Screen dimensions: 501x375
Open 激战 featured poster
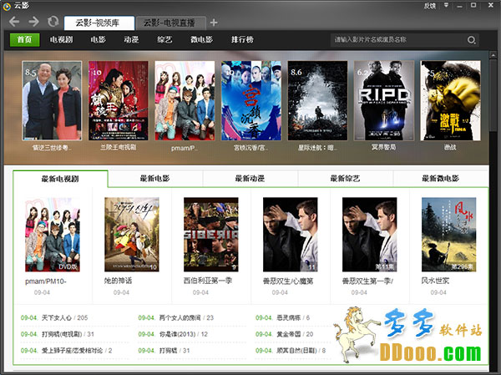point(451,101)
